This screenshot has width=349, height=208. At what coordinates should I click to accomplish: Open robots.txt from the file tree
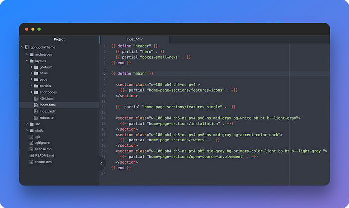coord(47,118)
